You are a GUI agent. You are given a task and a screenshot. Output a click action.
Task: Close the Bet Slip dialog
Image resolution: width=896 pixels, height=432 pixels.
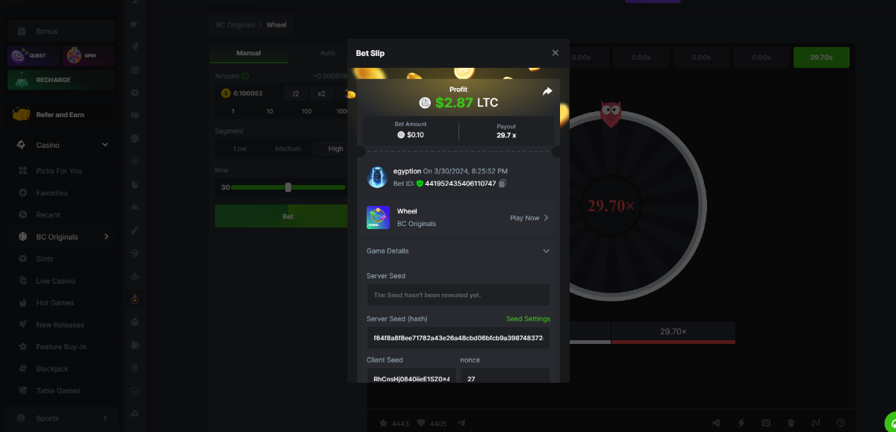pyautogui.click(x=555, y=53)
